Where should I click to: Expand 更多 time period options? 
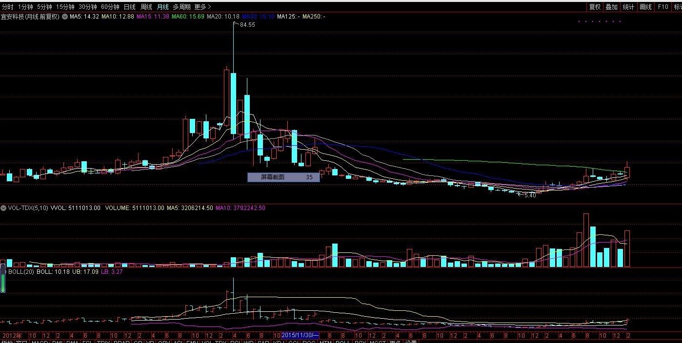tap(202, 7)
